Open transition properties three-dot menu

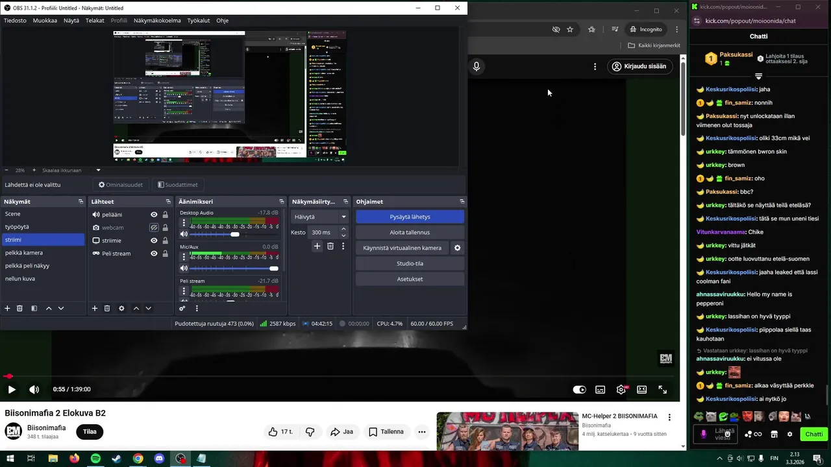(343, 246)
